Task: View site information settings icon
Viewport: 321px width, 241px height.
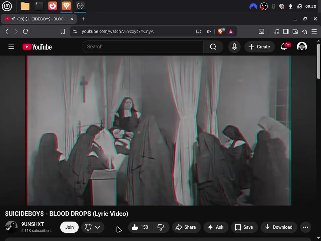Action: (75, 31)
